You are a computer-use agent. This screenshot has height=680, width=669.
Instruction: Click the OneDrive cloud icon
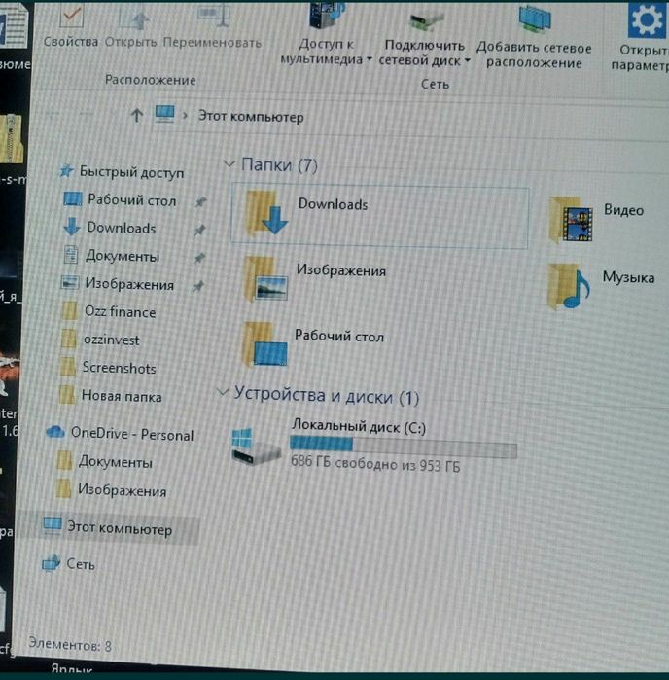point(55,432)
